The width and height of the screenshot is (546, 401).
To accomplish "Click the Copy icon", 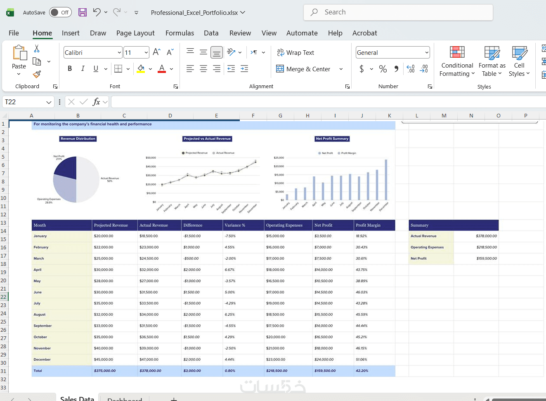I will [37, 62].
